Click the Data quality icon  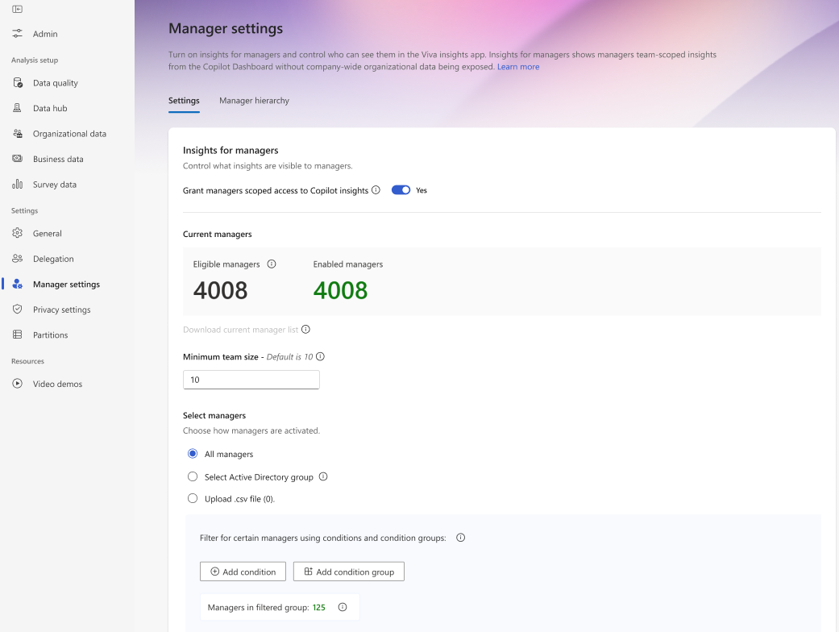click(18, 83)
